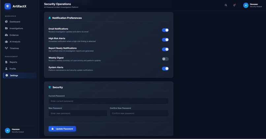Click the Dashboard icon in sidebar
This screenshot has height=139, width=266.
point(6,22)
